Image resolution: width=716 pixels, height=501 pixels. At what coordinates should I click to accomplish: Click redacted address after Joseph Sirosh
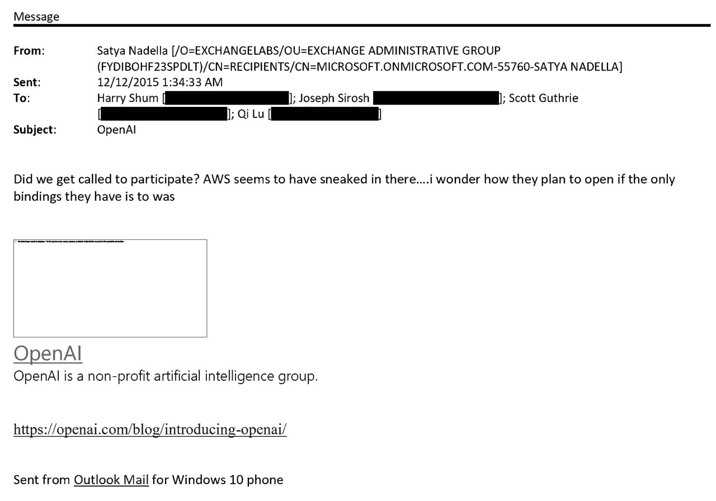pos(436,98)
